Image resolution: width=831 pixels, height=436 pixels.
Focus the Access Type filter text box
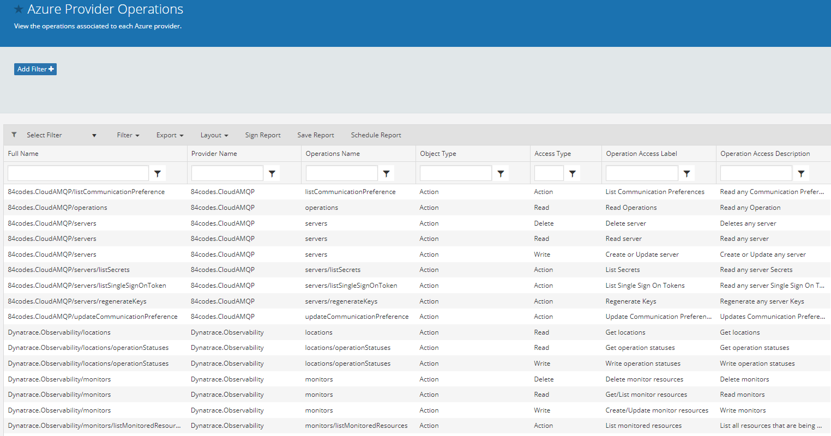(549, 173)
